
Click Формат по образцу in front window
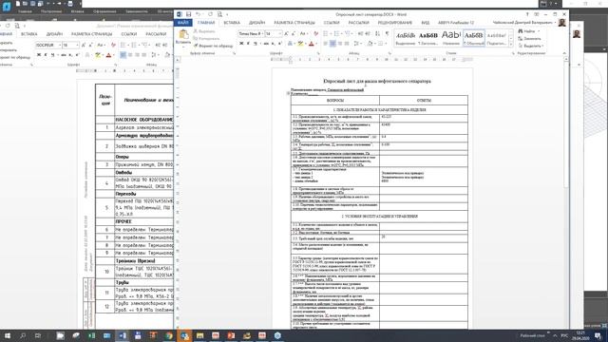[x=214, y=46]
